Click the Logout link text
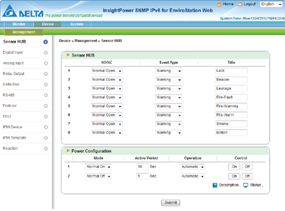This screenshot has width=285, height=211. pos(249,4)
